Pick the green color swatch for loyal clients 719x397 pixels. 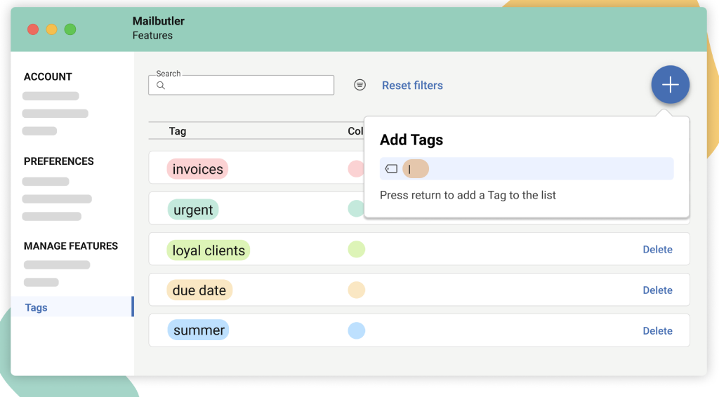point(356,250)
